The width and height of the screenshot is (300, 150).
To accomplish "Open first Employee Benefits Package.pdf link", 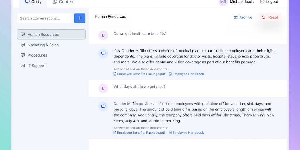I will point(141,74).
